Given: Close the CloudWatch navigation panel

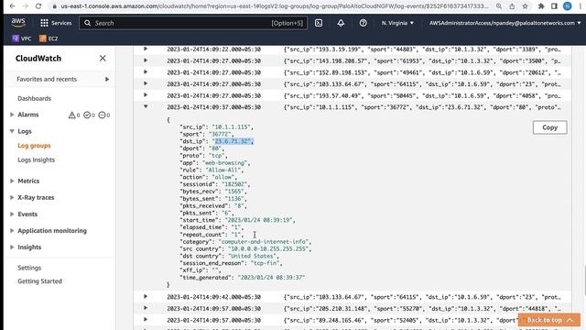Looking at the screenshot, I should pos(103,59).
